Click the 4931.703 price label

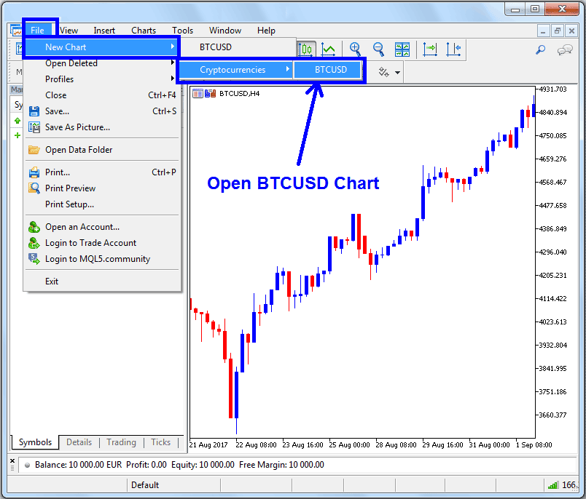click(x=552, y=89)
